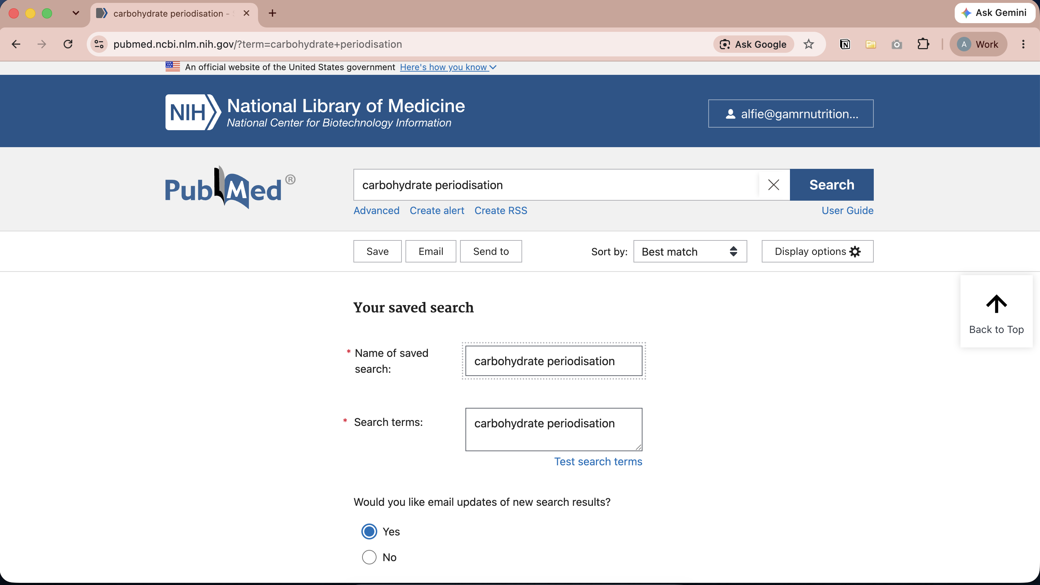Viewport: 1040px width, 585px height.
Task: Click the main PubMed search input
Action: (x=556, y=185)
